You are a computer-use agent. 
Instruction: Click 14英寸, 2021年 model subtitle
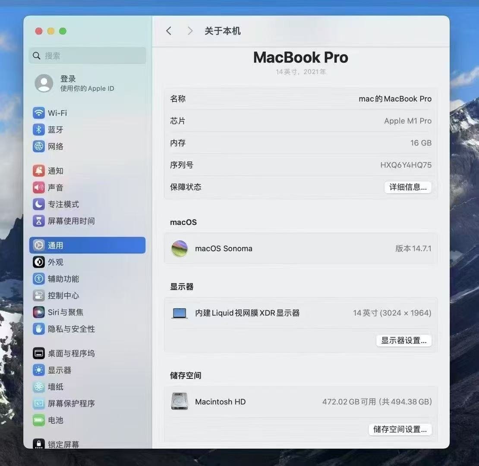coord(301,72)
